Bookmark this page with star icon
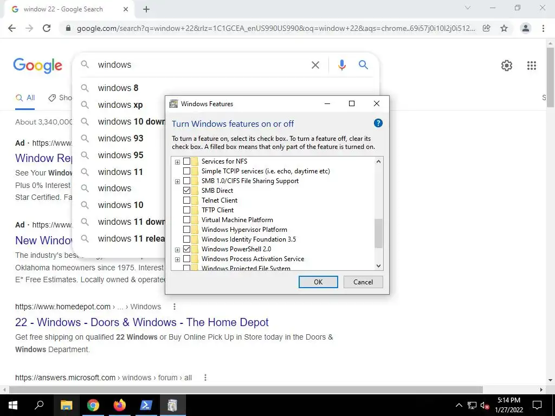Screen dimensions: 555x416 [x=504, y=28]
